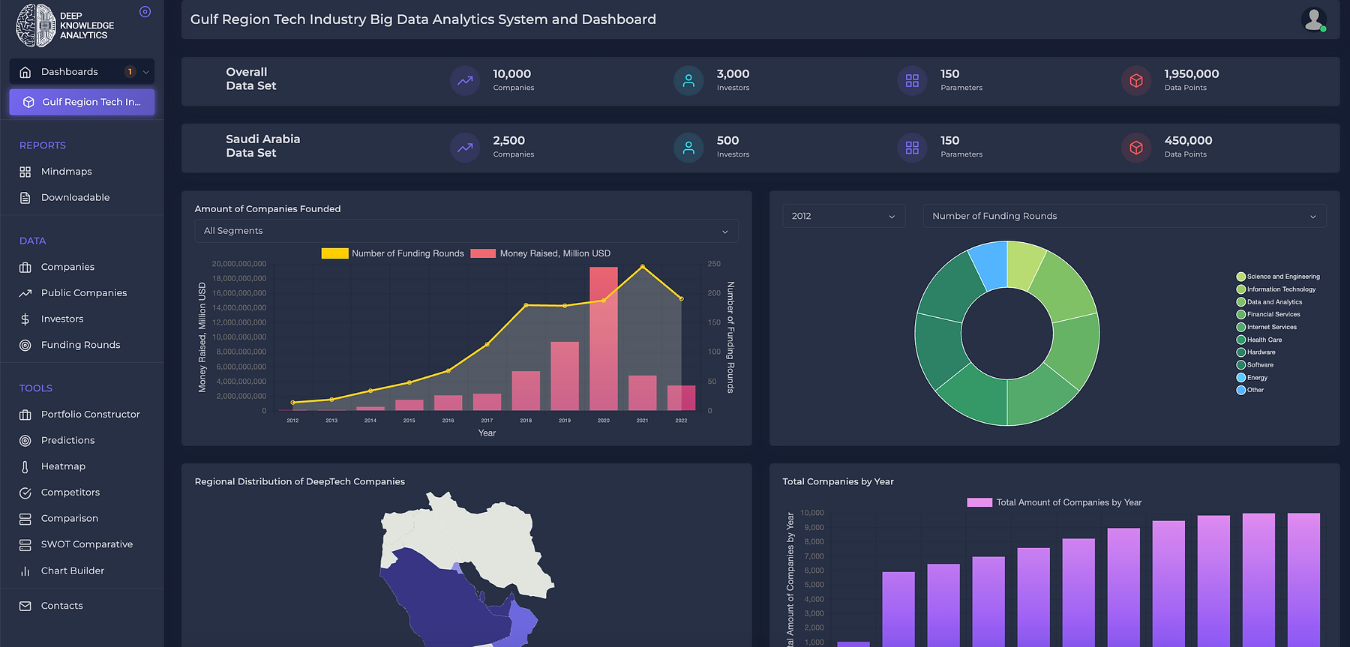Open the SWOT Comparative tool
This screenshot has width=1350, height=647.
tap(87, 544)
